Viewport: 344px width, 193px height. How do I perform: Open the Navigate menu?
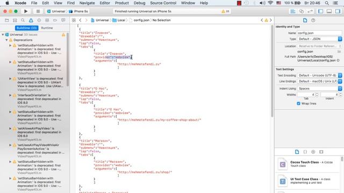(87, 3)
